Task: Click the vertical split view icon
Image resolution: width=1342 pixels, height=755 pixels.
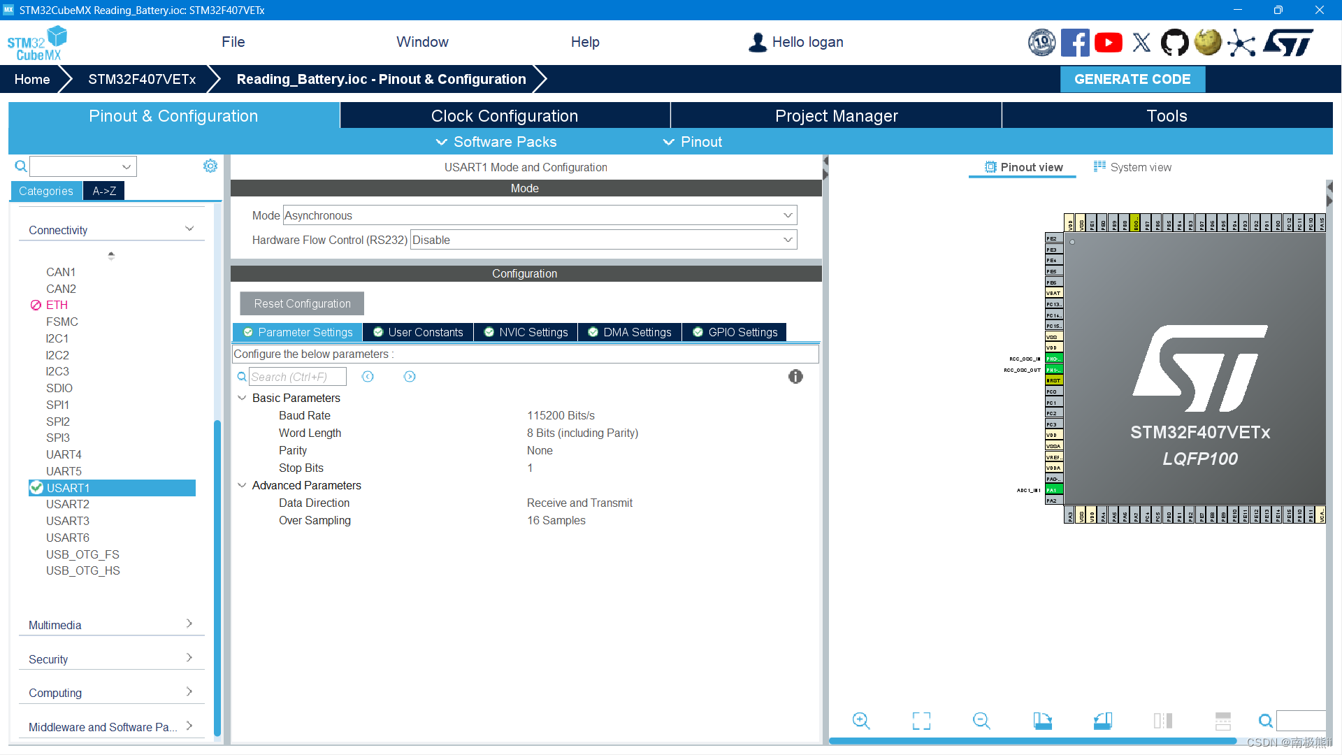Action: click(1163, 721)
